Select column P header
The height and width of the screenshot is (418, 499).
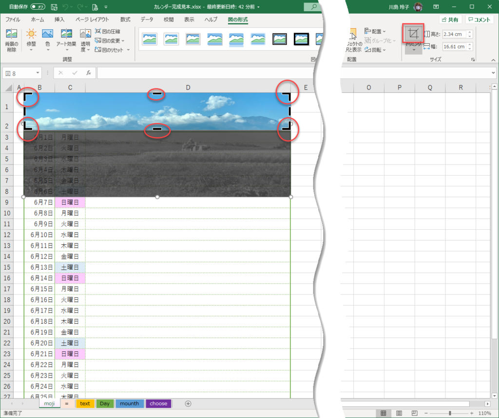(x=400, y=88)
